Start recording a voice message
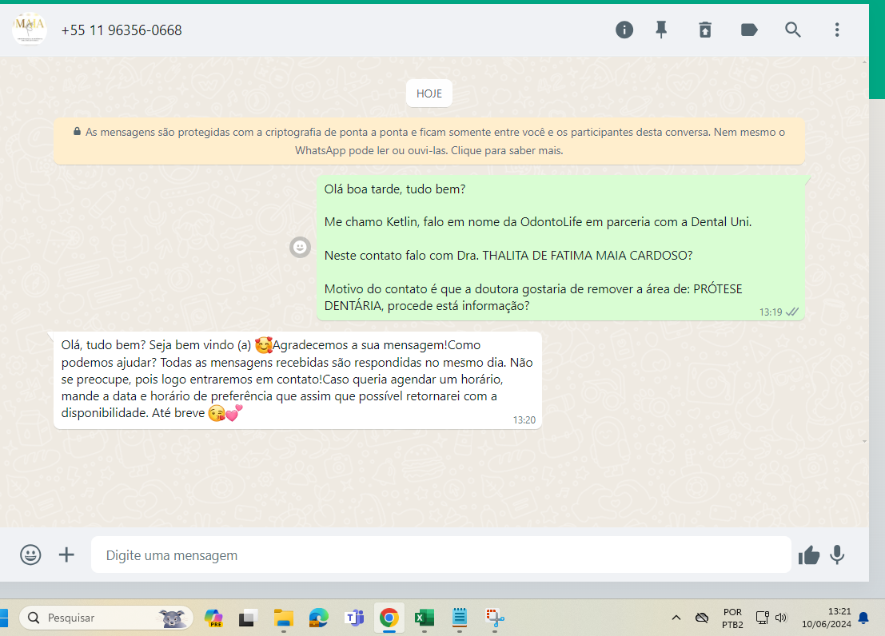The width and height of the screenshot is (885, 636). click(x=837, y=555)
